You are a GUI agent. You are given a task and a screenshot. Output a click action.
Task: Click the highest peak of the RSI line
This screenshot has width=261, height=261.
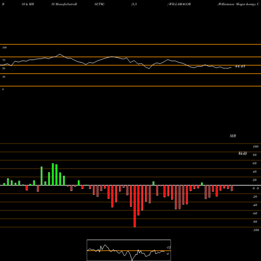[60, 54]
